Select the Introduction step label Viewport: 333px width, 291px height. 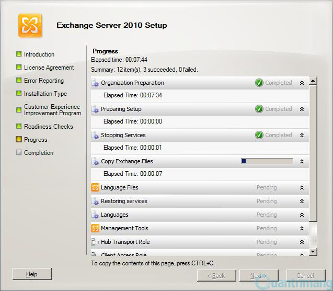[x=39, y=54]
